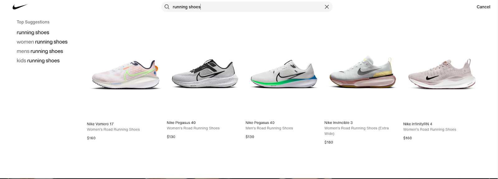Choose the 'women running shoes' suggestion
The height and width of the screenshot is (179, 498).
pos(42,42)
